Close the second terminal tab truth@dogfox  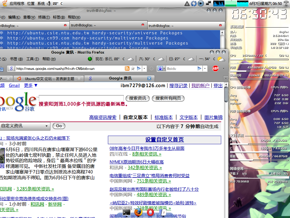click(x=143, y=25)
